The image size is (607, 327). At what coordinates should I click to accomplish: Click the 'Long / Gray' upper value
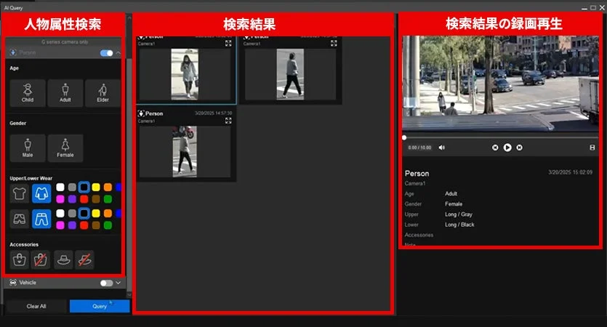coord(459,214)
